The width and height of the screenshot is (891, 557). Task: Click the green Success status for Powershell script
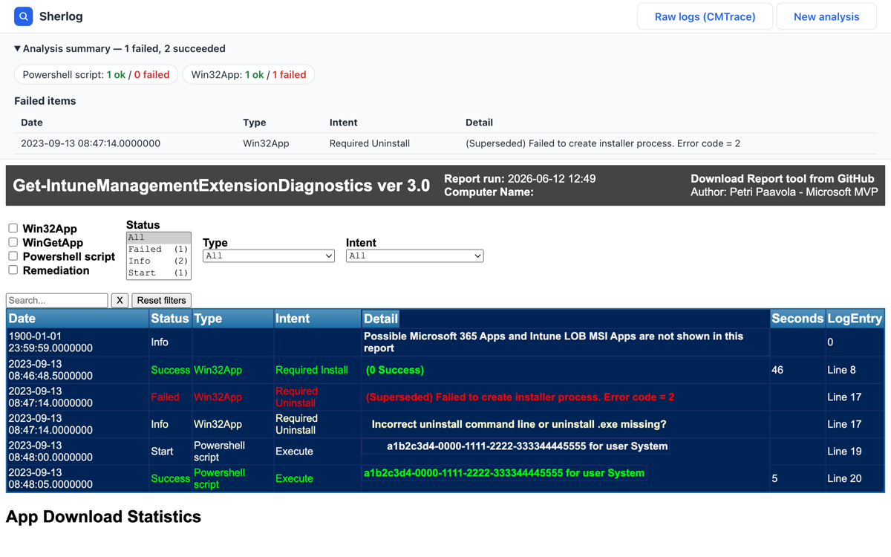pyautogui.click(x=170, y=478)
